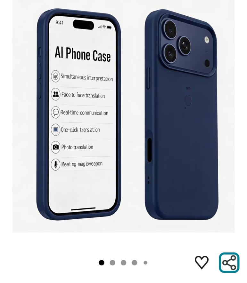Viewport: 247px width, 283px height.
Task: Jump to the third image dot
Action: 124,263
